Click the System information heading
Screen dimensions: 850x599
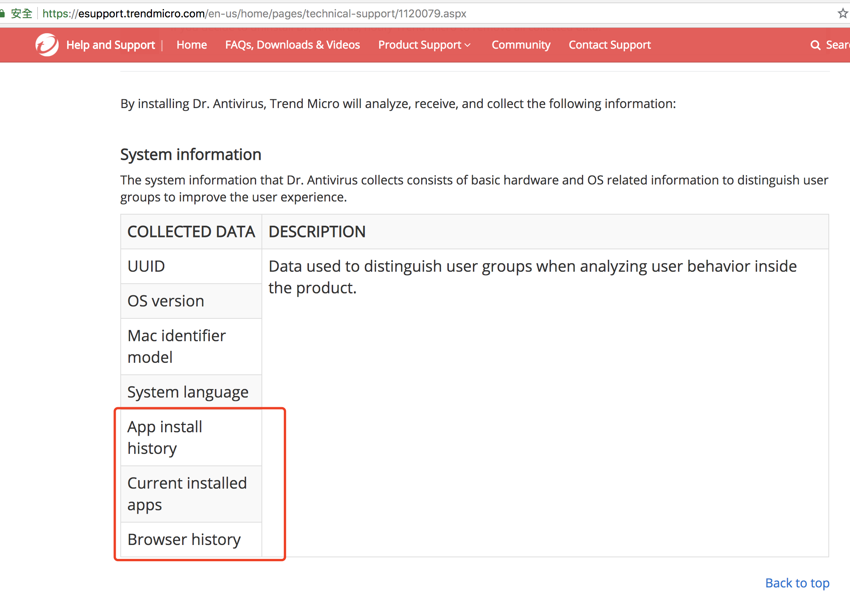191,154
